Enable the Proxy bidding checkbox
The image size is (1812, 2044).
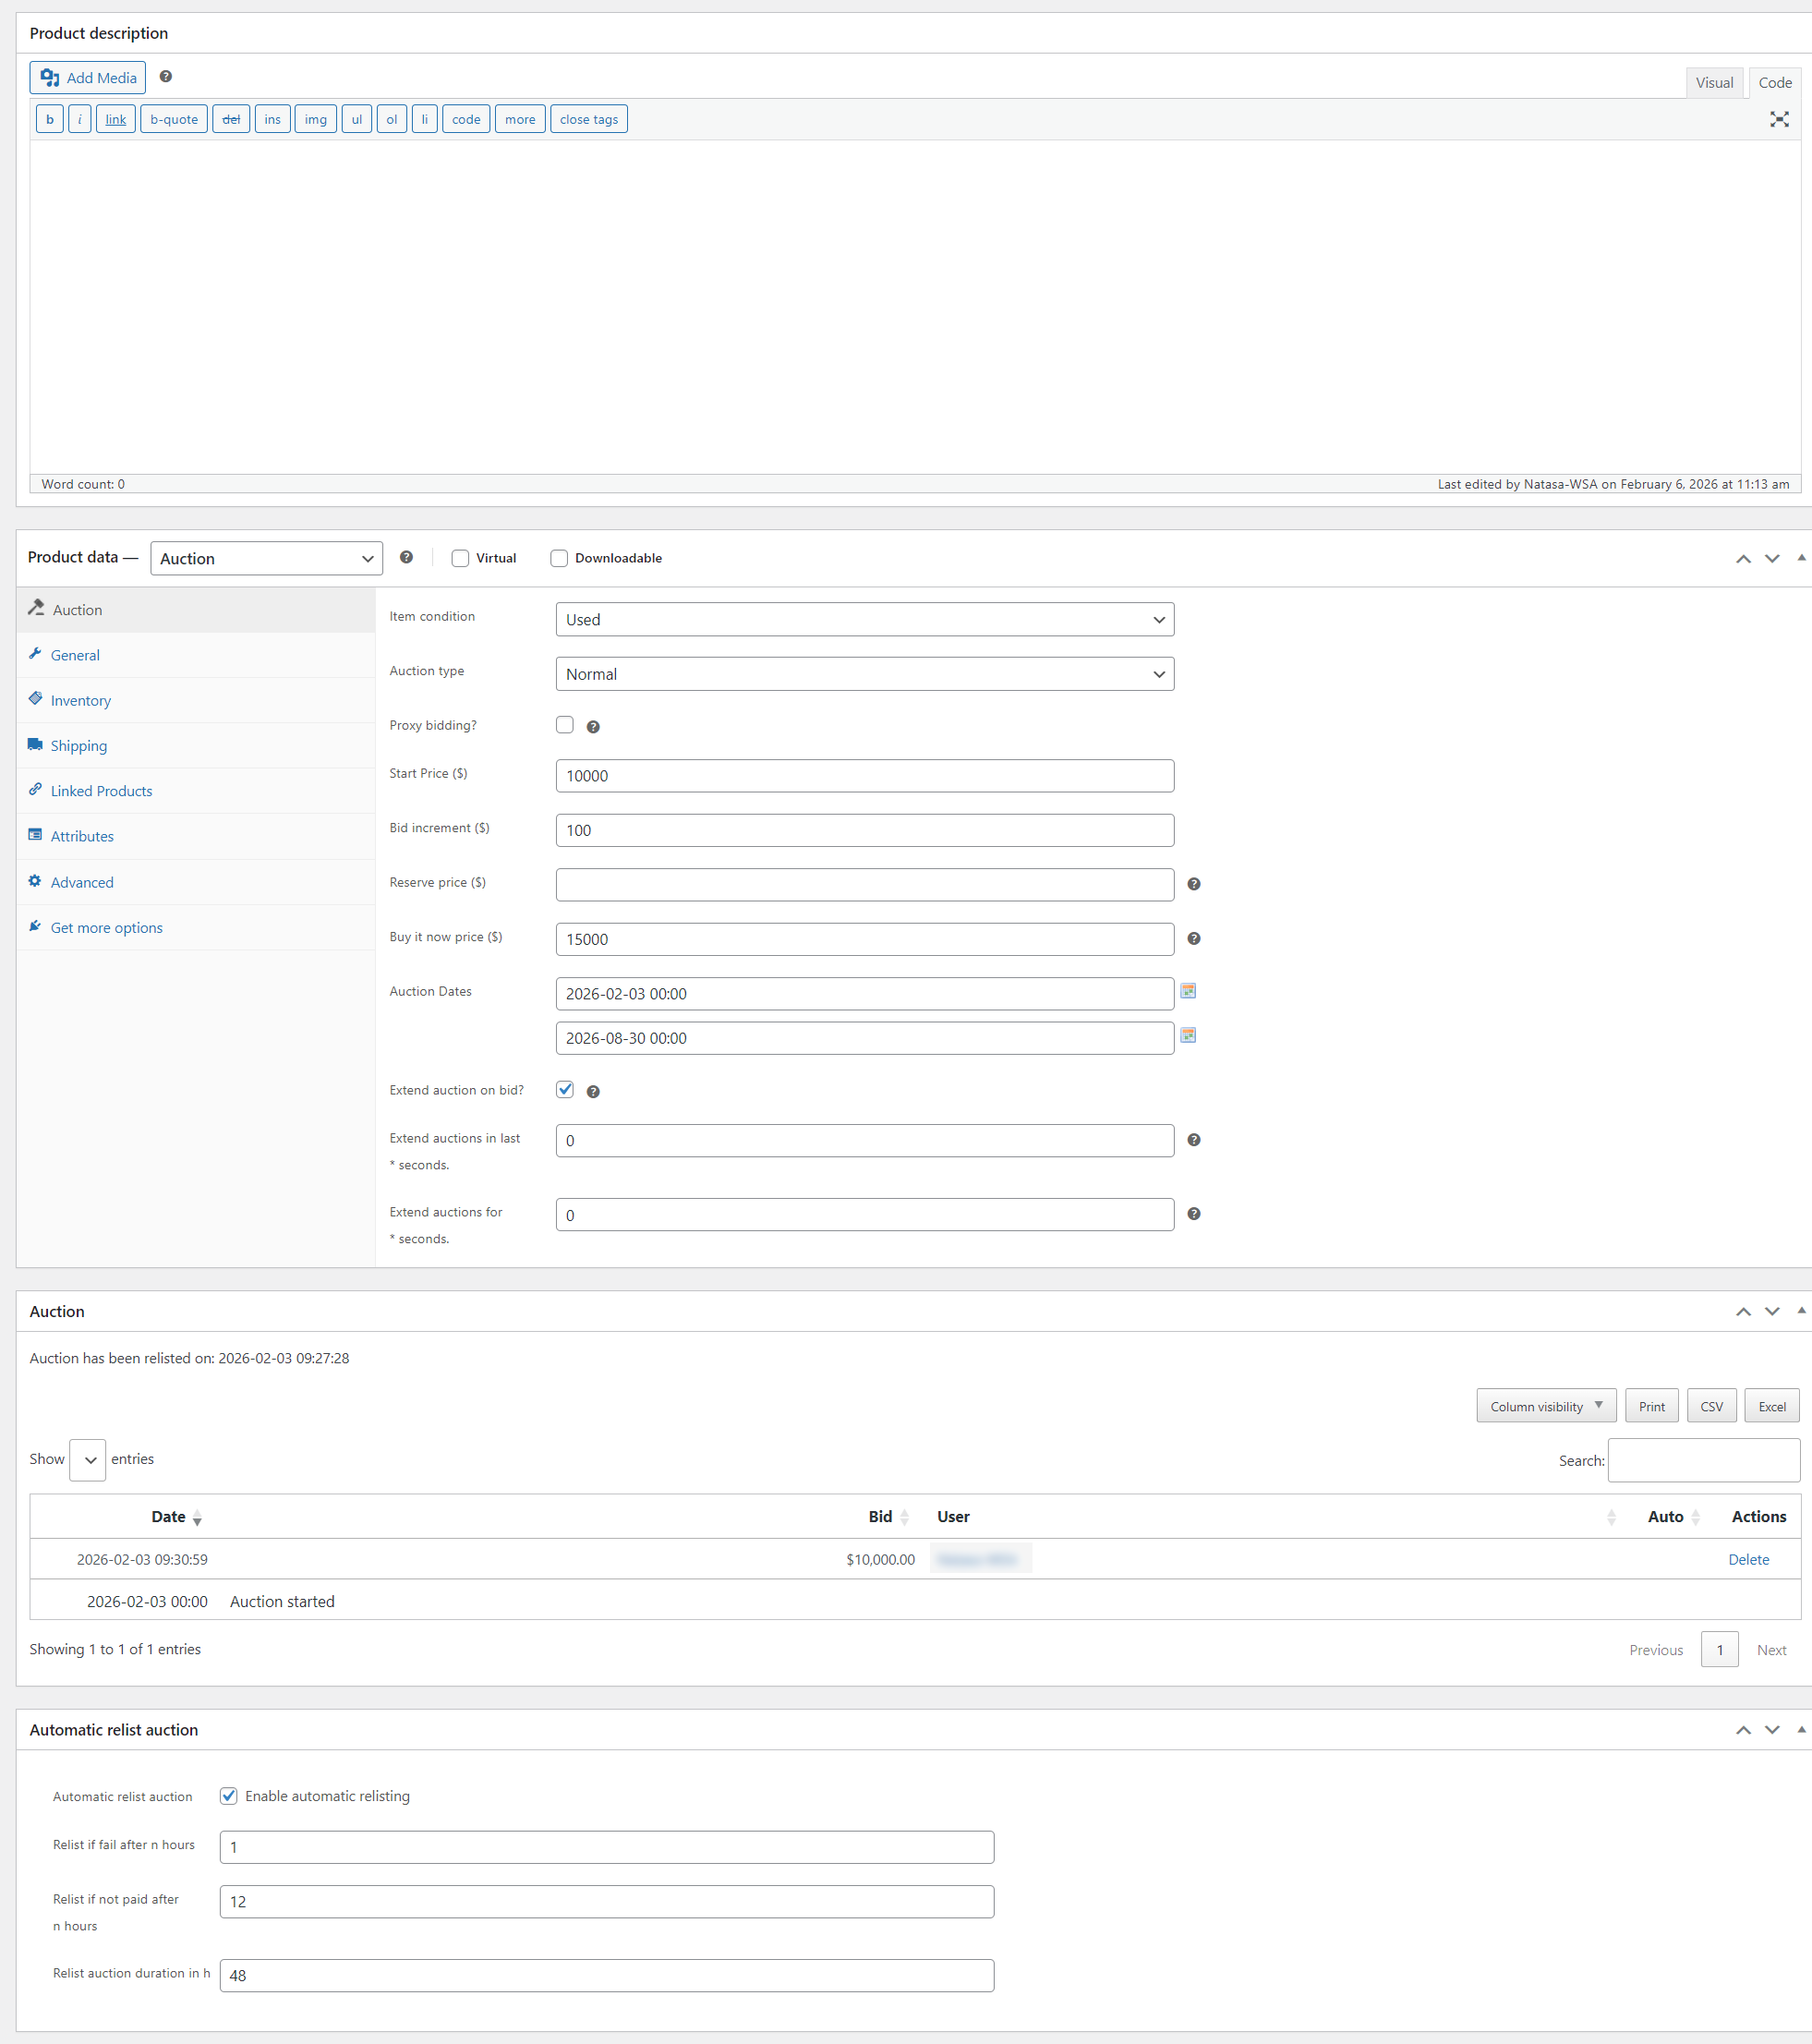pos(565,725)
